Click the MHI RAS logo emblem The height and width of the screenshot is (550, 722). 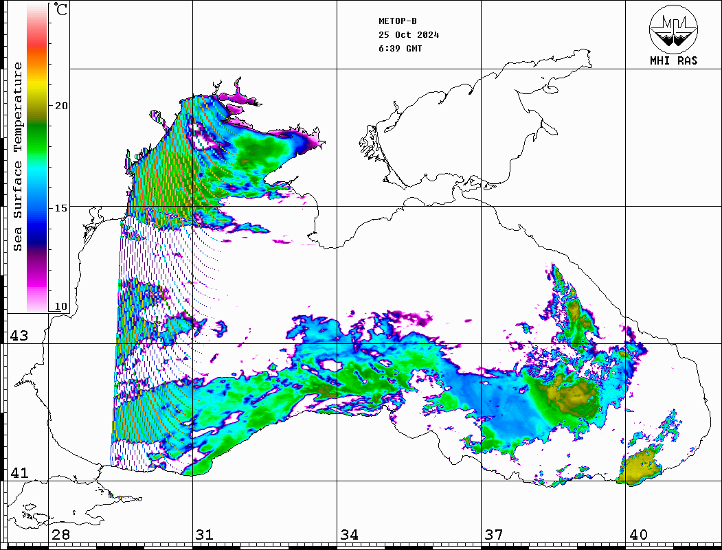point(674,30)
